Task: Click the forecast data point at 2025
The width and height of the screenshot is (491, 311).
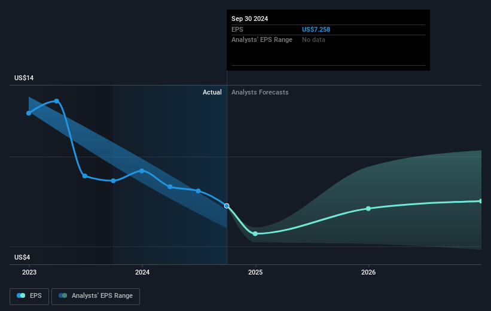Action: click(255, 234)
